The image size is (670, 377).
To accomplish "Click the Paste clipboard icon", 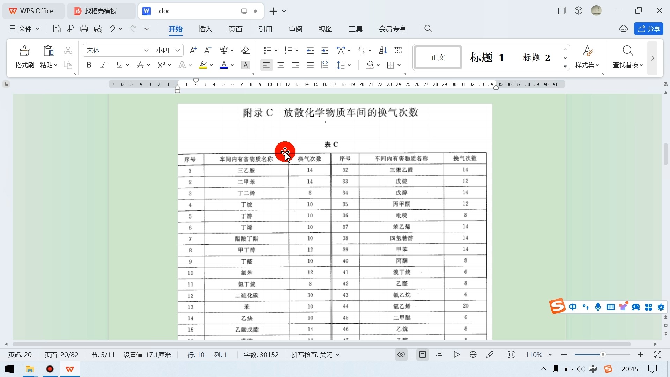I will click(x=49, y=51).
